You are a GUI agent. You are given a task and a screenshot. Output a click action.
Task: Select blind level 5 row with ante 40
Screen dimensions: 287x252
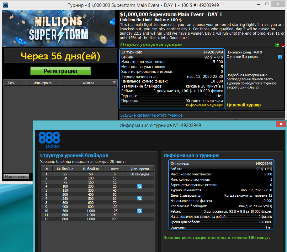pyautogui.click(x=97, y=190)
